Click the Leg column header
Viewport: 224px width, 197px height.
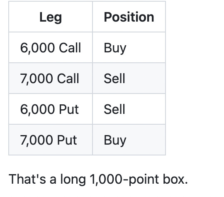pos(51,17)
